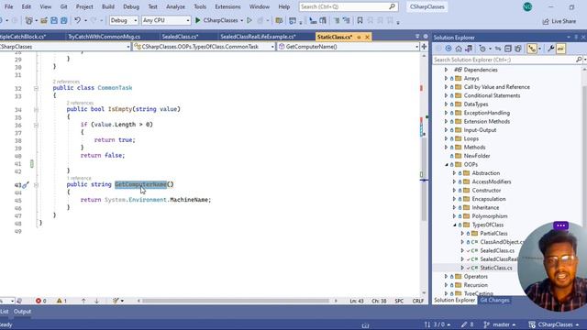This screenshot has width=587, height=330.
Task: Click the editor vertical scrollbar thumb
Action: pyautogui.click(x=424, y=180)
